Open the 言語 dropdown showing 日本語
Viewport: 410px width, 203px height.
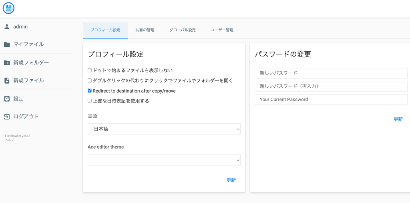click(164, 129)
